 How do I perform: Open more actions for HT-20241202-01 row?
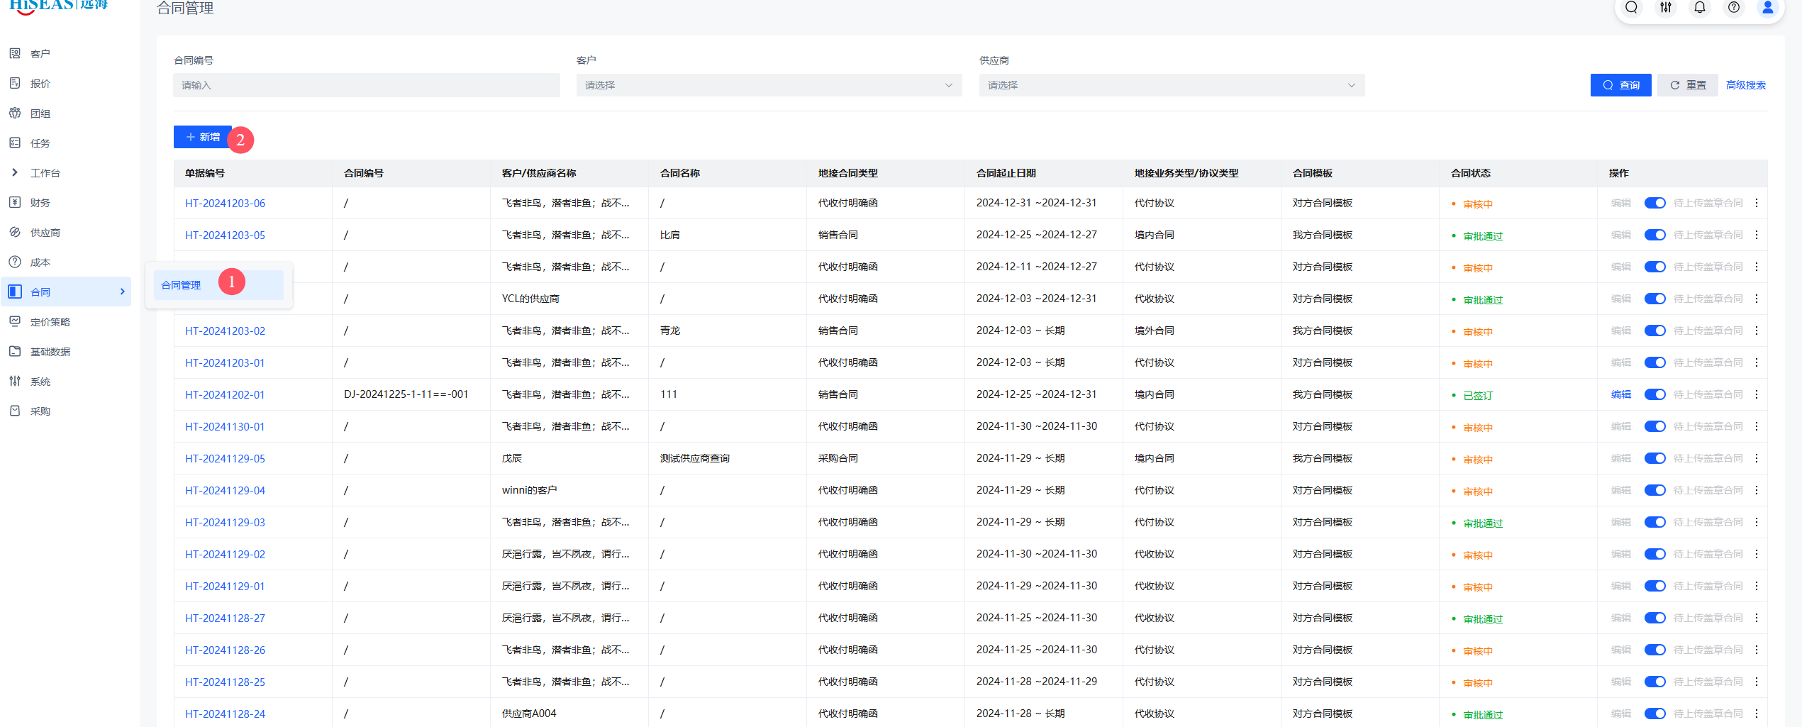coord(1757,394)
